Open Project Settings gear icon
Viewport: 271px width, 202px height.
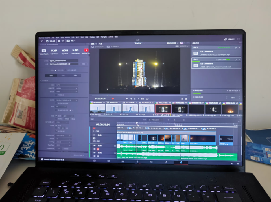click(238, 164)
